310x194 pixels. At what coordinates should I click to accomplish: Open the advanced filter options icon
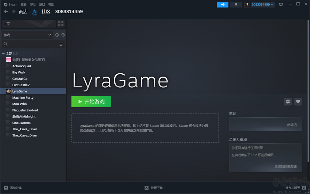[61, 44]
